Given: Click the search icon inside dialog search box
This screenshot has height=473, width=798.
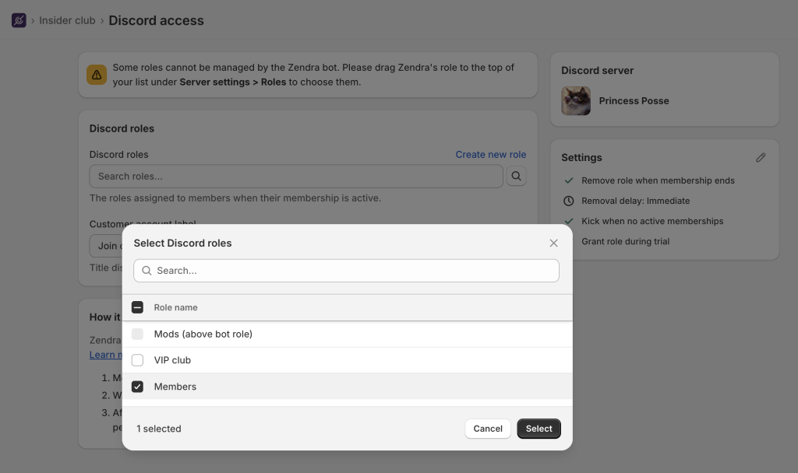Looking at the screenshot, I should [x=147, y=271].
